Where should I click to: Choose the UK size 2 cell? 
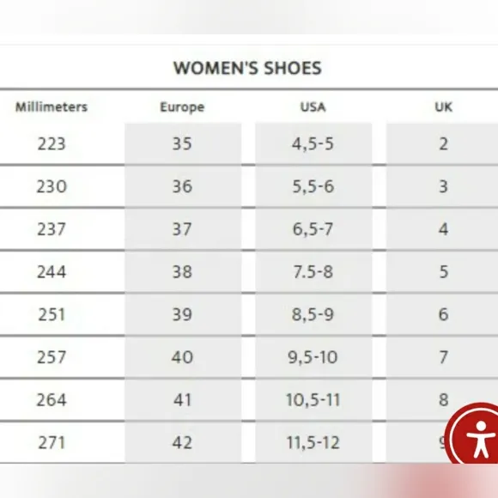pos(442,143)
